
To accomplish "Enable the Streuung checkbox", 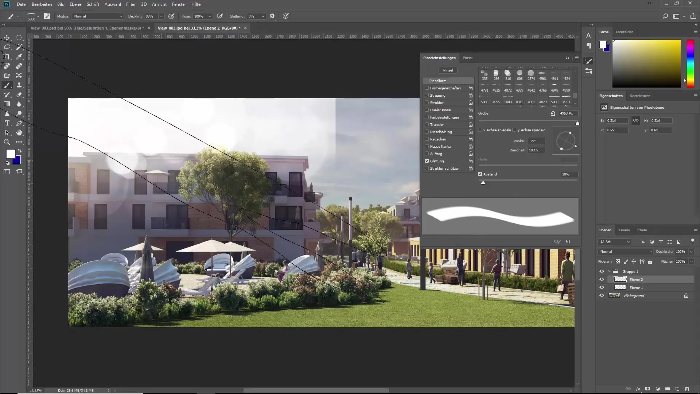I will (427, 95).
